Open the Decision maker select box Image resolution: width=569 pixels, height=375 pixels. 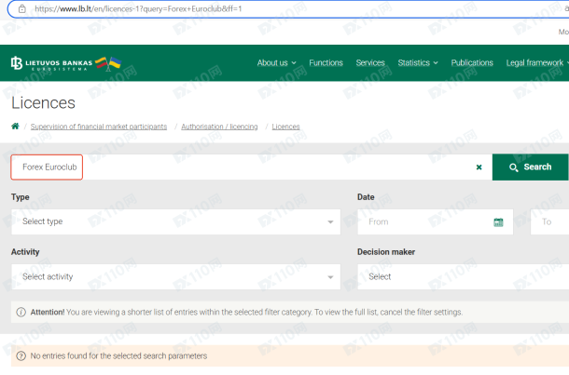(x=463, y=276)
